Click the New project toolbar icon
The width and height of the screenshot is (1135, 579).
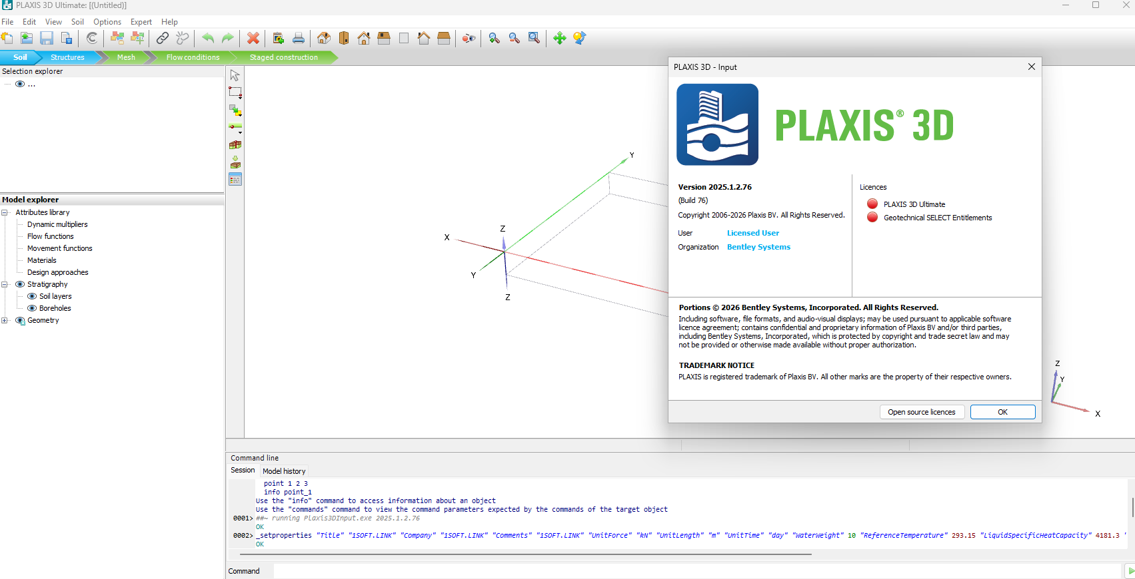7,38
